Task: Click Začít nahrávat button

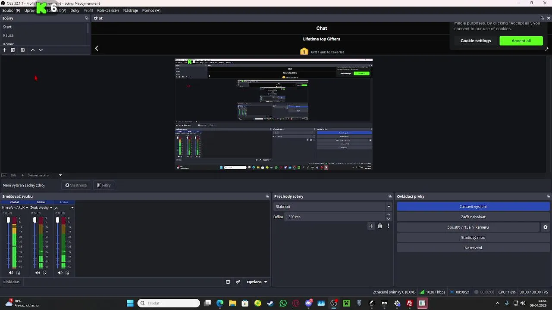Action: (473, 217)
